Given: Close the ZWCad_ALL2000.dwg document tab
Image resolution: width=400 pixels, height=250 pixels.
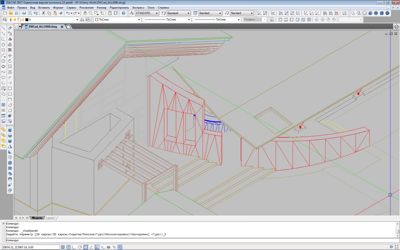Looking at the screenshot, I should tap(62, 27).
